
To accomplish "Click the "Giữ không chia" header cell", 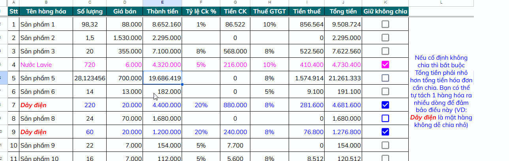I will pyautogui.click(x=385, y=11).
